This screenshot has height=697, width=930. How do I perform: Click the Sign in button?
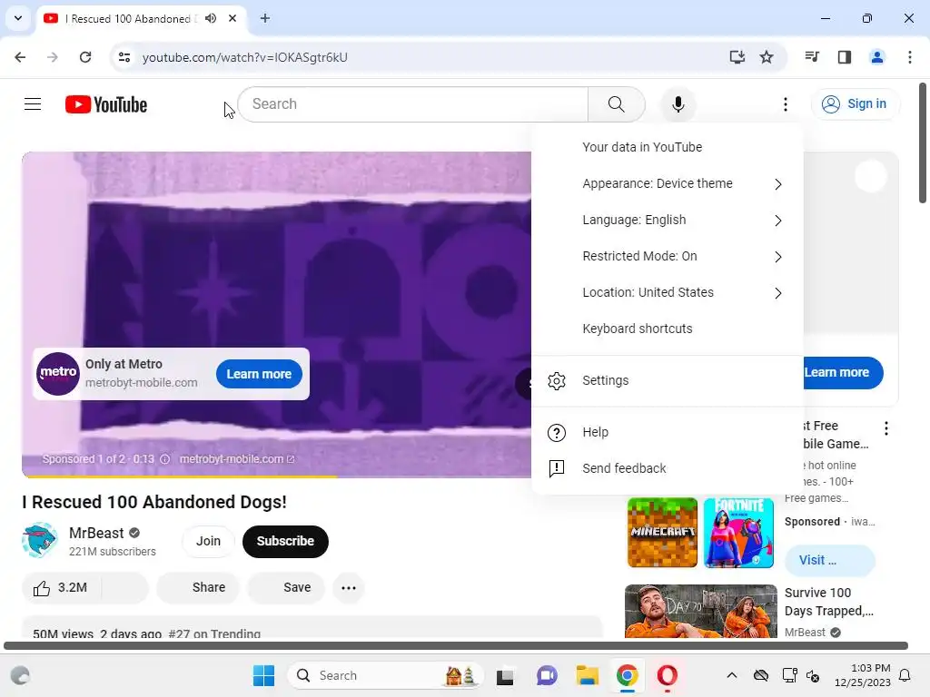click(x=854, y=104)
